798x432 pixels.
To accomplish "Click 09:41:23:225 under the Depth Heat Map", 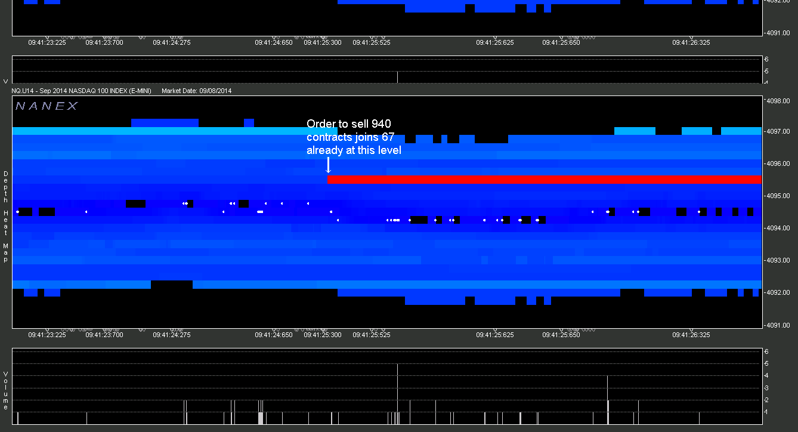I will pyautogui.click(x=47, y=335).
